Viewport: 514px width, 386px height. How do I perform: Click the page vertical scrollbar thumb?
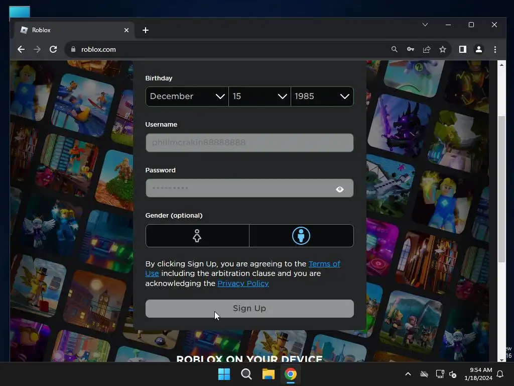click(501, 189)
